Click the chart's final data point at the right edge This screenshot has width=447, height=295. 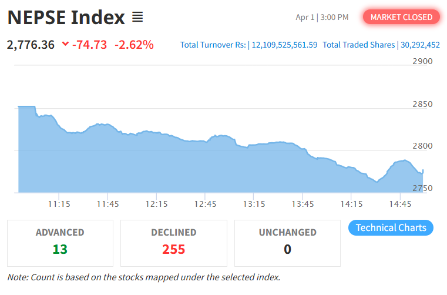coord(423,170)
